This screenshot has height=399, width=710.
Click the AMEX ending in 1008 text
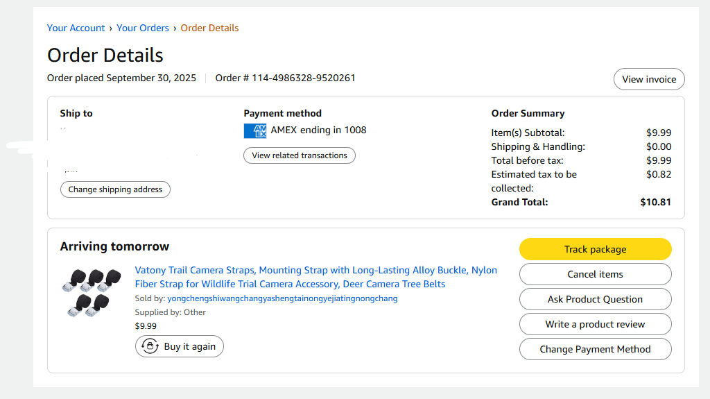pyautogui.click(x=318, y=130)
